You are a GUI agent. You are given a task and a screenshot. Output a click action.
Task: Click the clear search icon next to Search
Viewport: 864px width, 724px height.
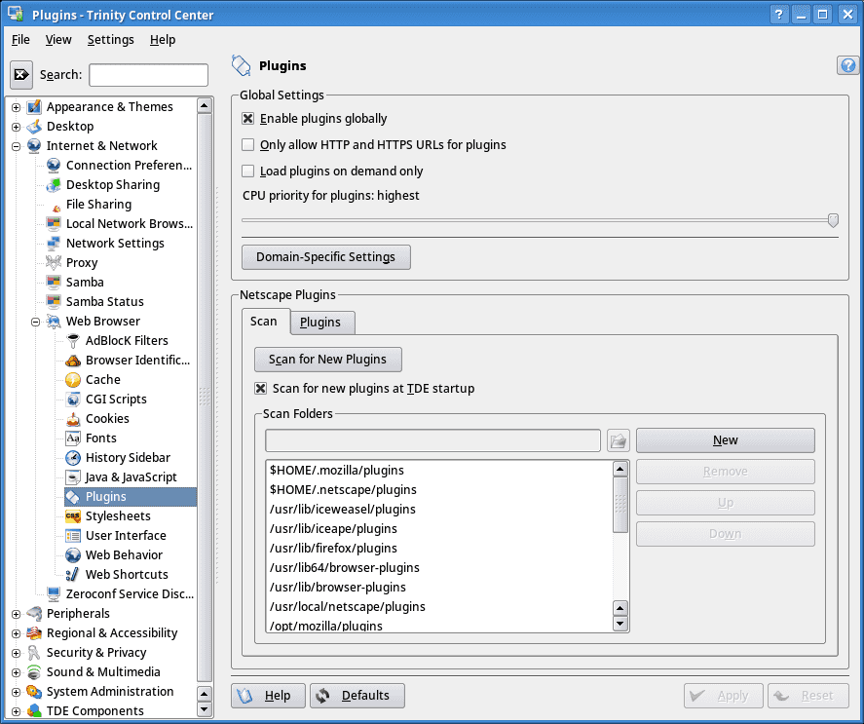pyautogui.click(x=21, y=74)
